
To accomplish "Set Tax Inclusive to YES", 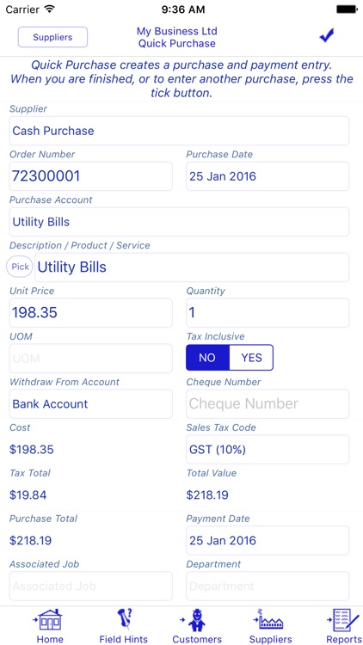I will 251,358.
